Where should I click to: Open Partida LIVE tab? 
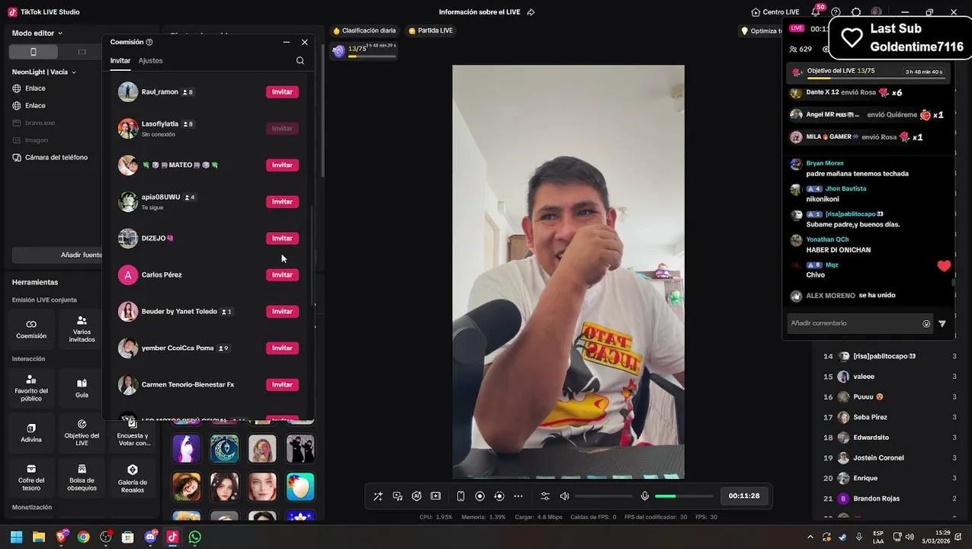pos(431,30)
